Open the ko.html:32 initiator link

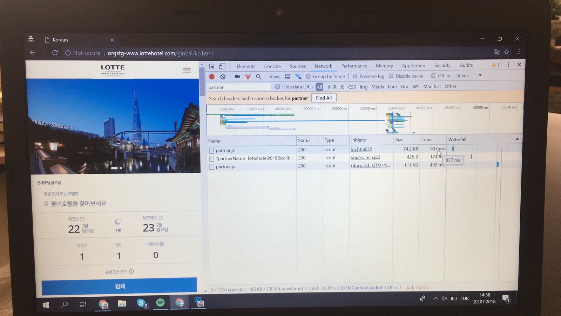click(361, 149)
